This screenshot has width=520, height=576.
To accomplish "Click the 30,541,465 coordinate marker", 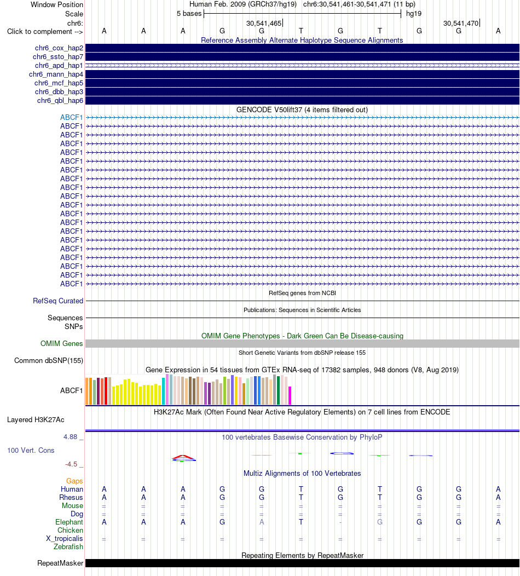I will 264,24.
